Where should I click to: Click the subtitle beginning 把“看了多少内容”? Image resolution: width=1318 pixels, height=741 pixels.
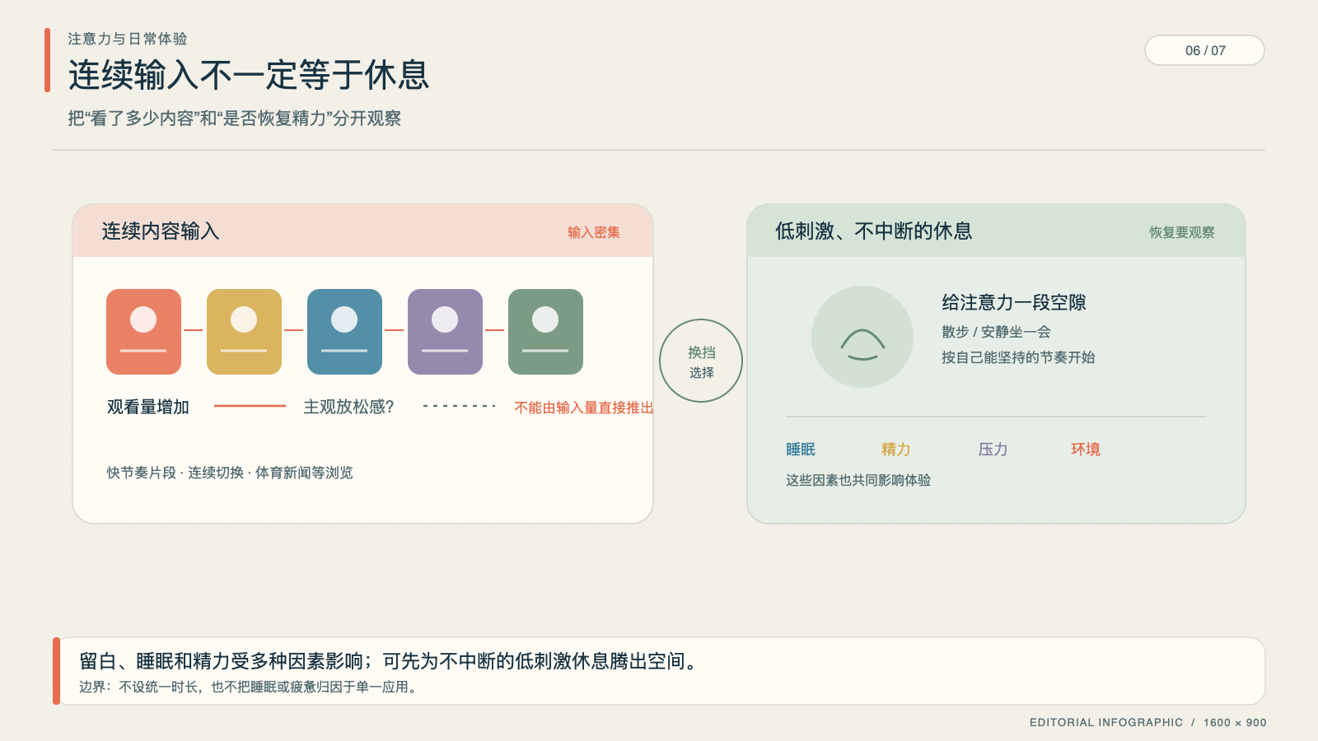click(234, 119)
